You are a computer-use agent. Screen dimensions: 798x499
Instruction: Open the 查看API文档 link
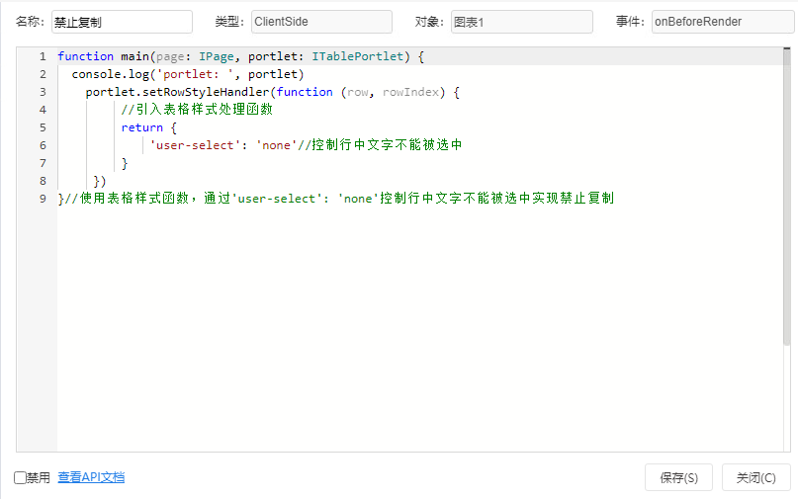(91, 477)
